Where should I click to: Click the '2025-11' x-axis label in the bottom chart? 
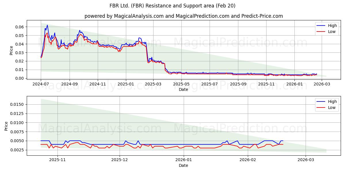point(57,160)
